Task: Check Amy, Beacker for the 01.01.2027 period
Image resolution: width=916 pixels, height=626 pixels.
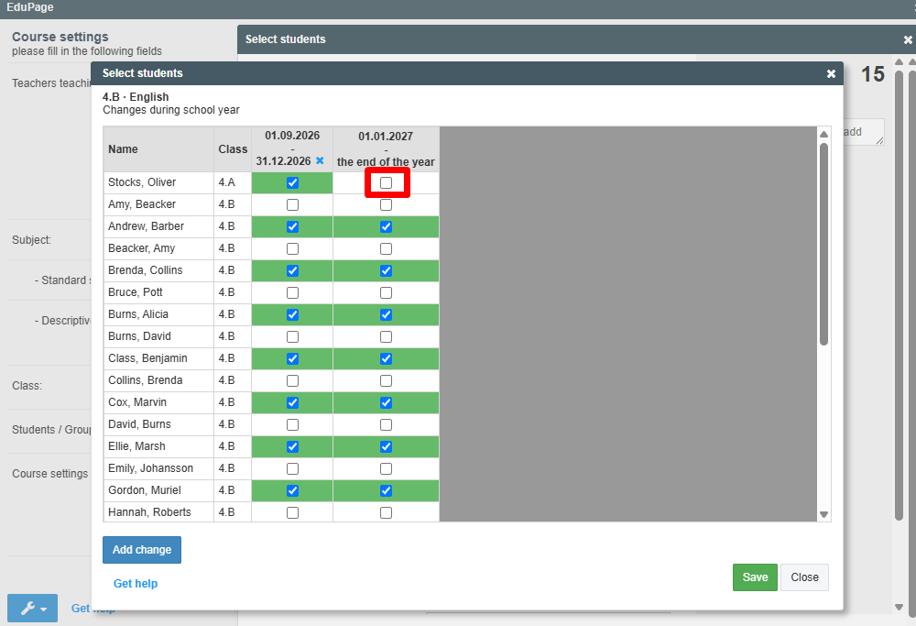Action: 387,205
